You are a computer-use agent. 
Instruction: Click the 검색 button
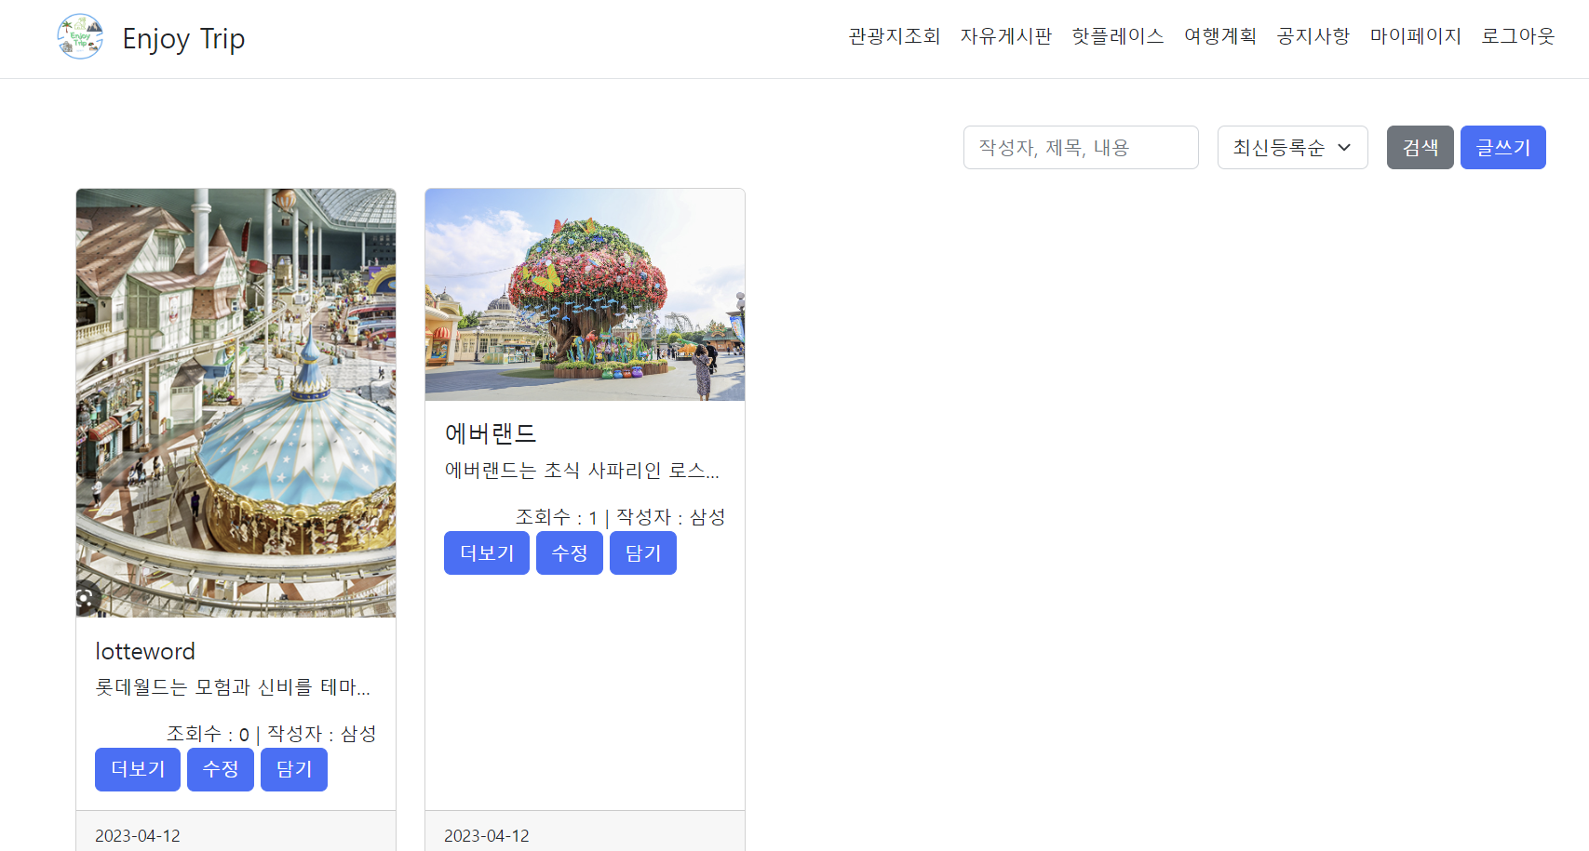(x=1421, y=147)
